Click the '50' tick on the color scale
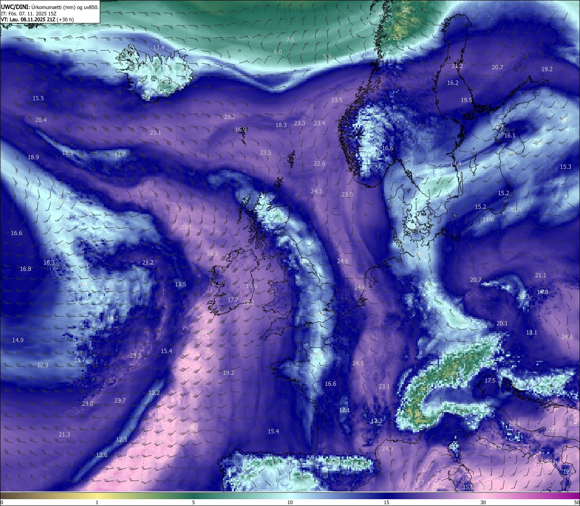The width and height of the screenshot is (580, 506). [576, 502]
